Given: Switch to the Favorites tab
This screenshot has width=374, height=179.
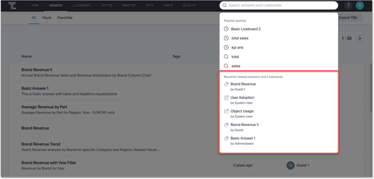Looking at the screenshot, I should (65, 18).
